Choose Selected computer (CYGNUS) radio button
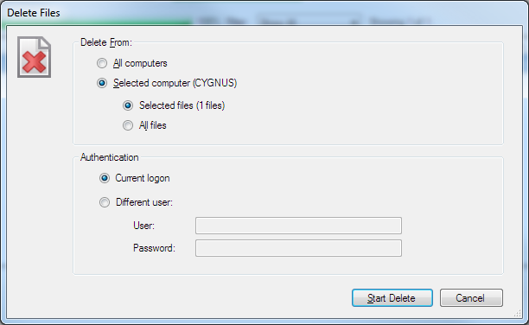This screenshot has width=529, height=325. (102, 83)
